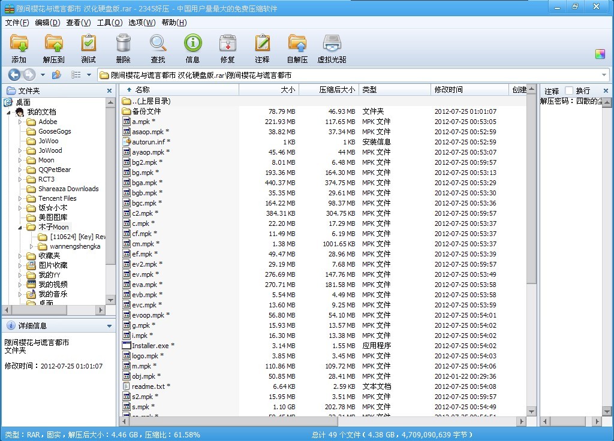Click the 添加 (Add) toolbar icon

pos(19,44)
